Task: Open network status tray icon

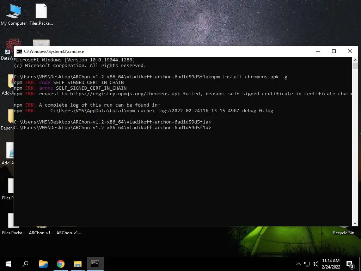Action: tap(307, 264)
